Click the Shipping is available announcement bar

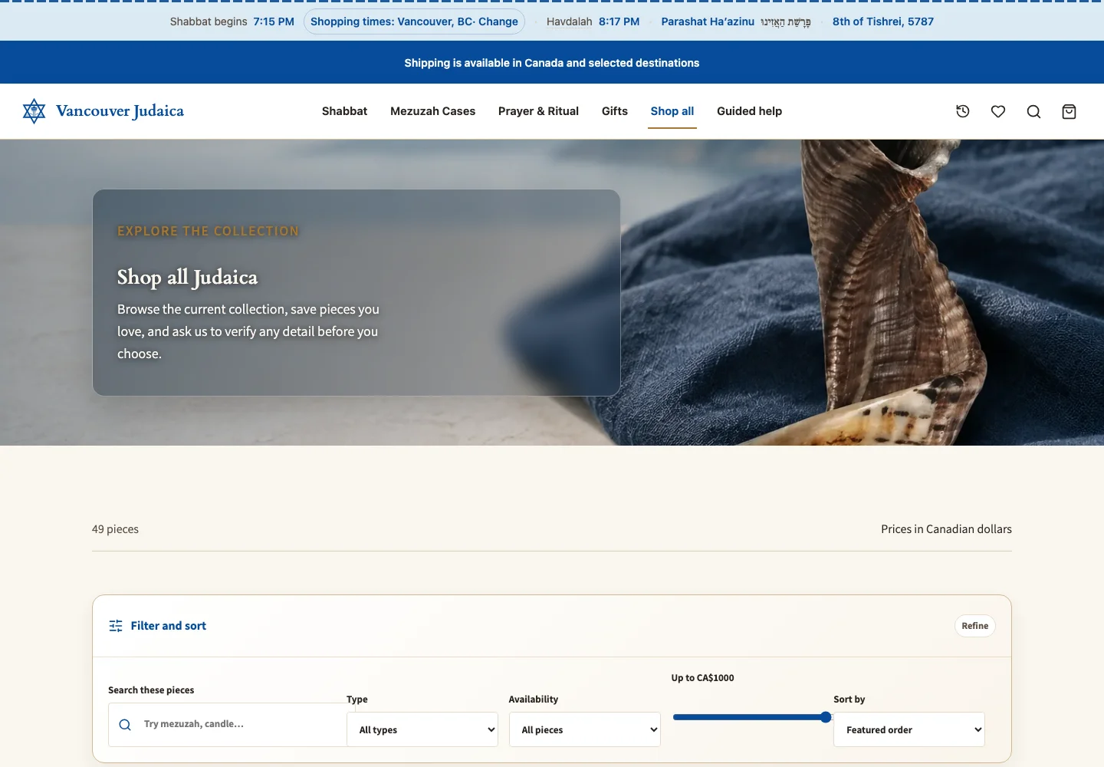coord(552,62)
